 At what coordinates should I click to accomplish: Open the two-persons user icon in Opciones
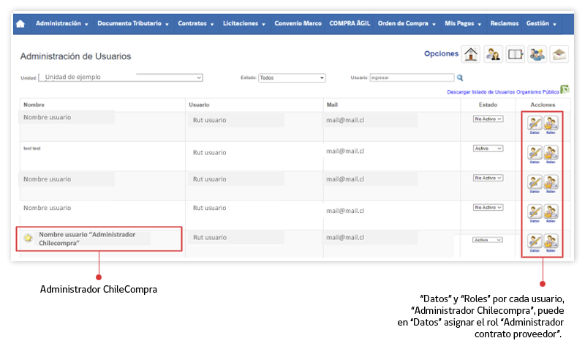point(493,54)
